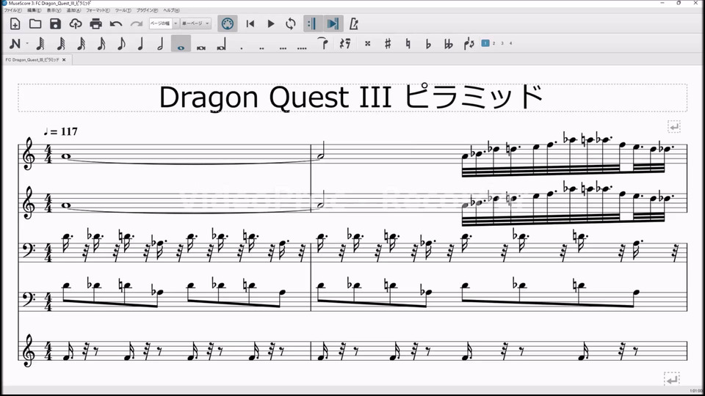Image resolution: width=705 pixels, height=396 pixels.
Task: Toggle loop playback
Action: (x=291, y=23)
